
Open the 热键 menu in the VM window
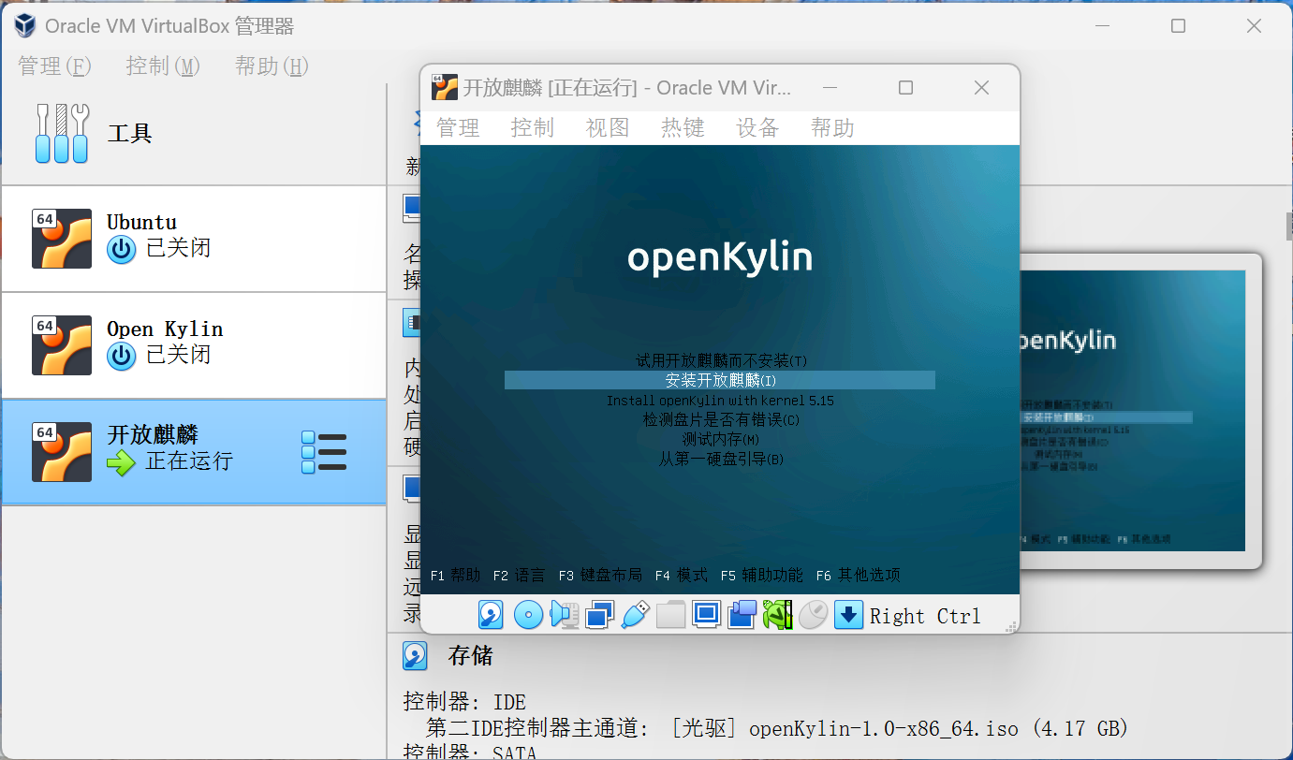683,127
